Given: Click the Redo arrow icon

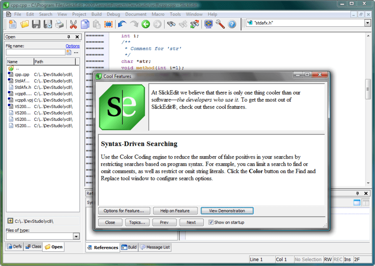Looking at the screenshot, I should [x=134, y=24].
